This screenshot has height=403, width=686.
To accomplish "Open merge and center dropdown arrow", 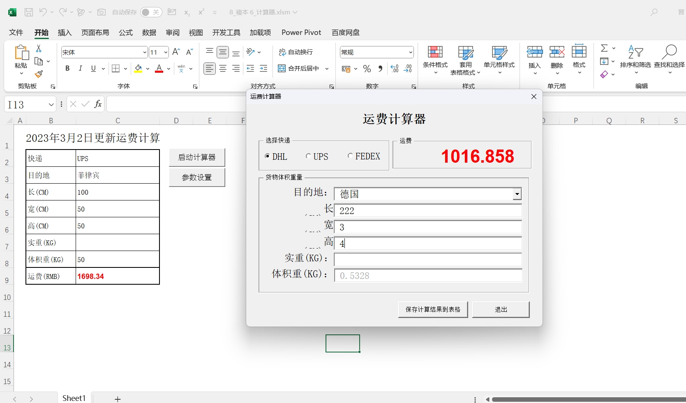I will pyautogui.click(x=327, y=69).
